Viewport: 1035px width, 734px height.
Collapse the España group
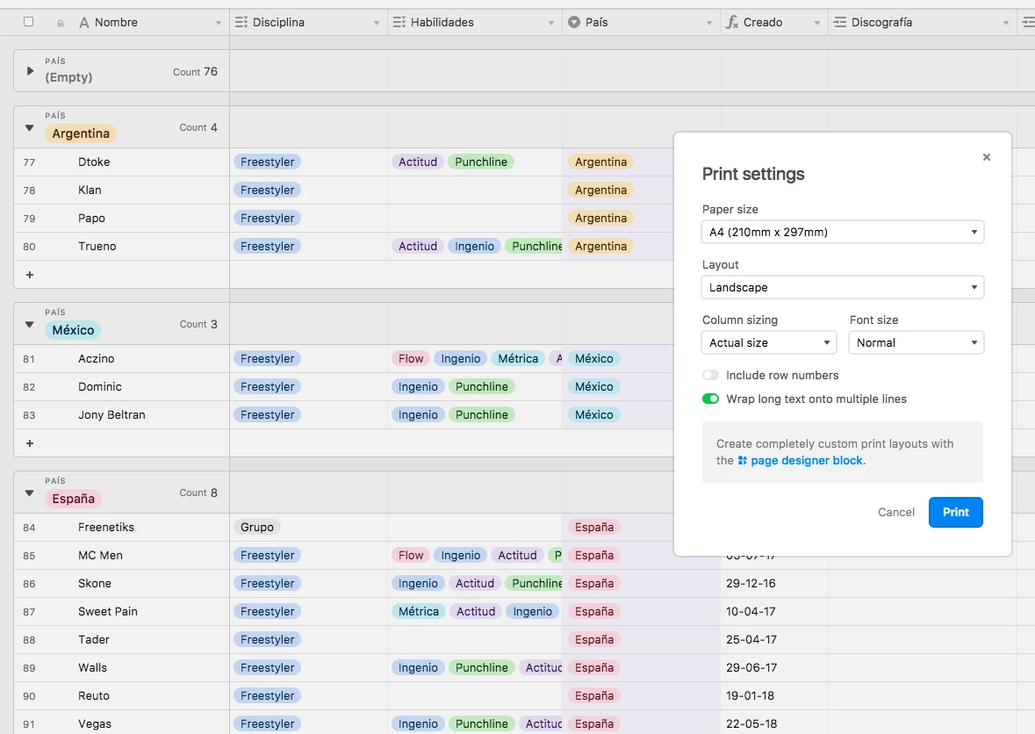[x=29, y=493]
